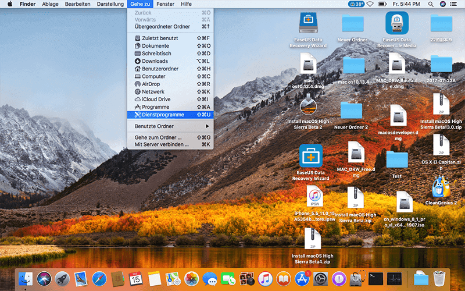465x291 pixels.
Task: Go to Dokumente
Action: point(170,46)
